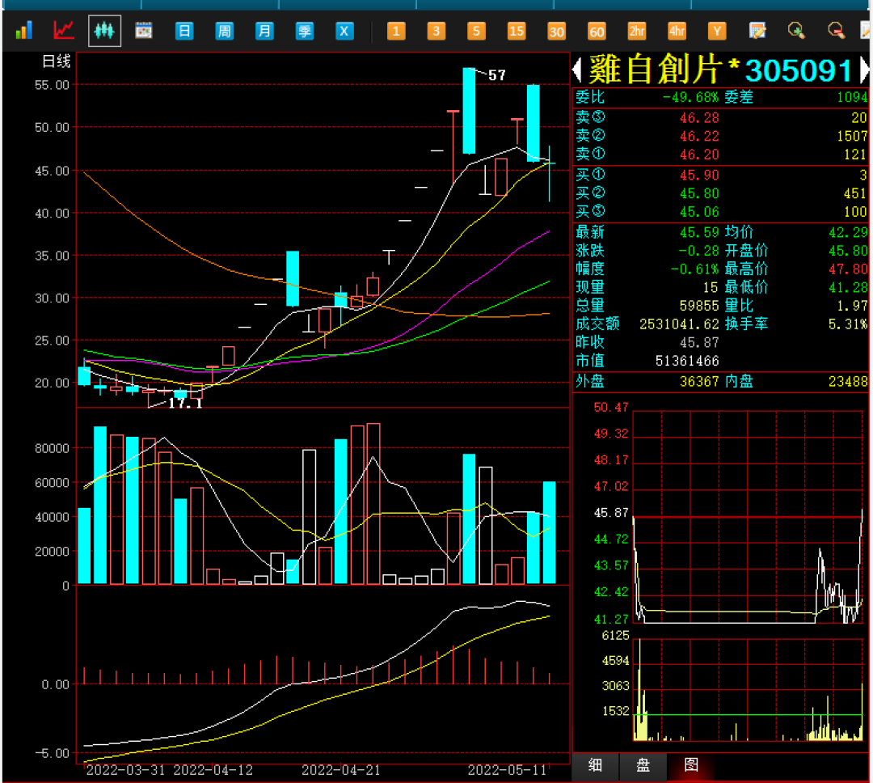Click the 最新 value 45.59

point(699,232)
